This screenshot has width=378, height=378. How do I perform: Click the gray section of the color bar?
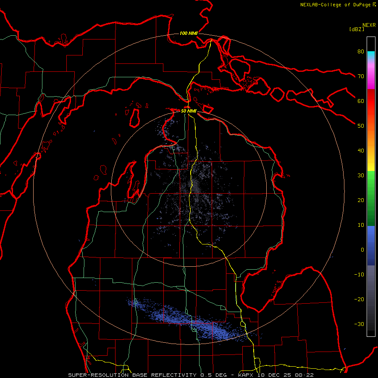click(371, 298)
